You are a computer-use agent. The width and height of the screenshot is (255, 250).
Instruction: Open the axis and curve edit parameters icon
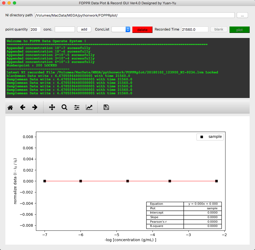point(89,107)
